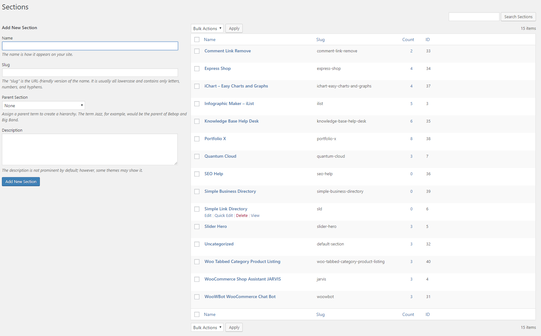Viewport: 541px width, 336px height.
Task: Focus the search sections text box
Action: (474, 17)
